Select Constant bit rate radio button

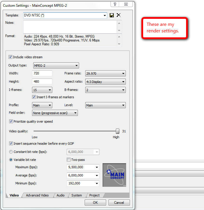[11, 152]
